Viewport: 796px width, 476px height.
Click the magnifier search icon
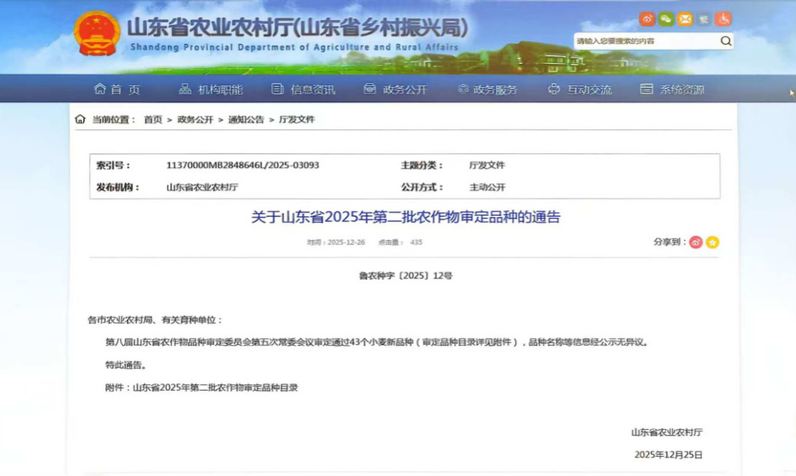[725, 41]
